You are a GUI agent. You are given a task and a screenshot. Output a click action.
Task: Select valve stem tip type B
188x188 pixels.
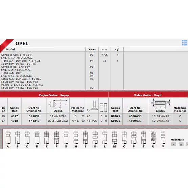tap(18, 139)
